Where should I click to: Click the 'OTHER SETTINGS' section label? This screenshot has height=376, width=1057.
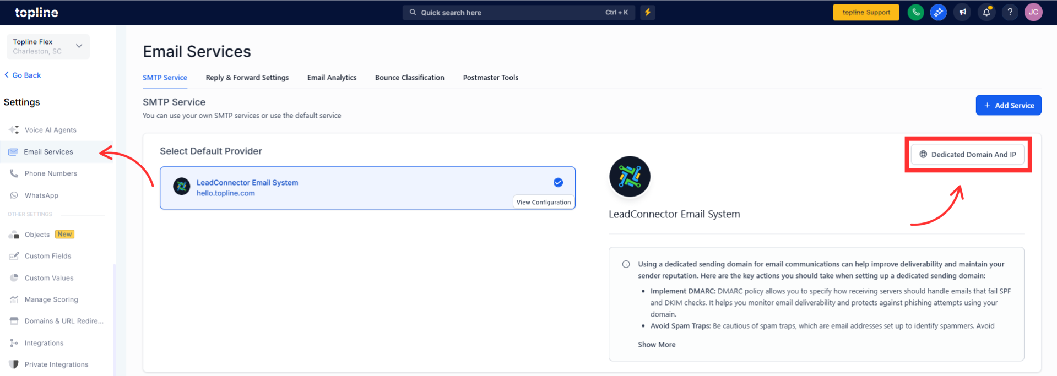click(30, 214)
